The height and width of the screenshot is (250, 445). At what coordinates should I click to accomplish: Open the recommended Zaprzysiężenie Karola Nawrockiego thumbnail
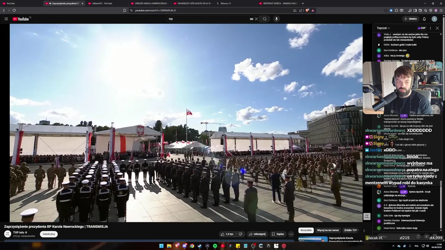point(313,239)
